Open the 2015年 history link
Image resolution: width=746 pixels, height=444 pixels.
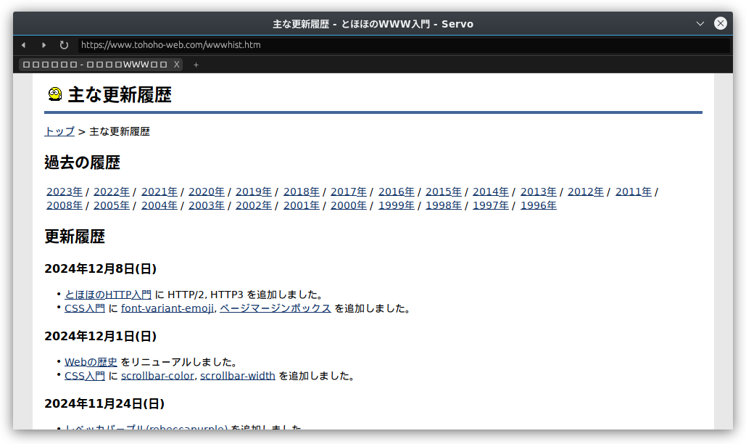444,192
